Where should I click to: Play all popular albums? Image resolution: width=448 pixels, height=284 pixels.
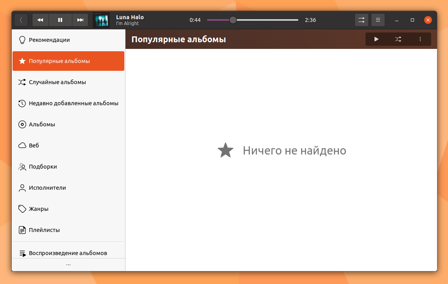click(x=376, y=39)
